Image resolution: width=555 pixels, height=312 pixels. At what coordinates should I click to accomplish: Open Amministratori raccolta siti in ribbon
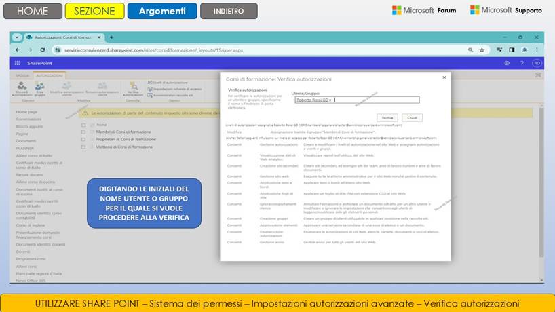point(170,95)
